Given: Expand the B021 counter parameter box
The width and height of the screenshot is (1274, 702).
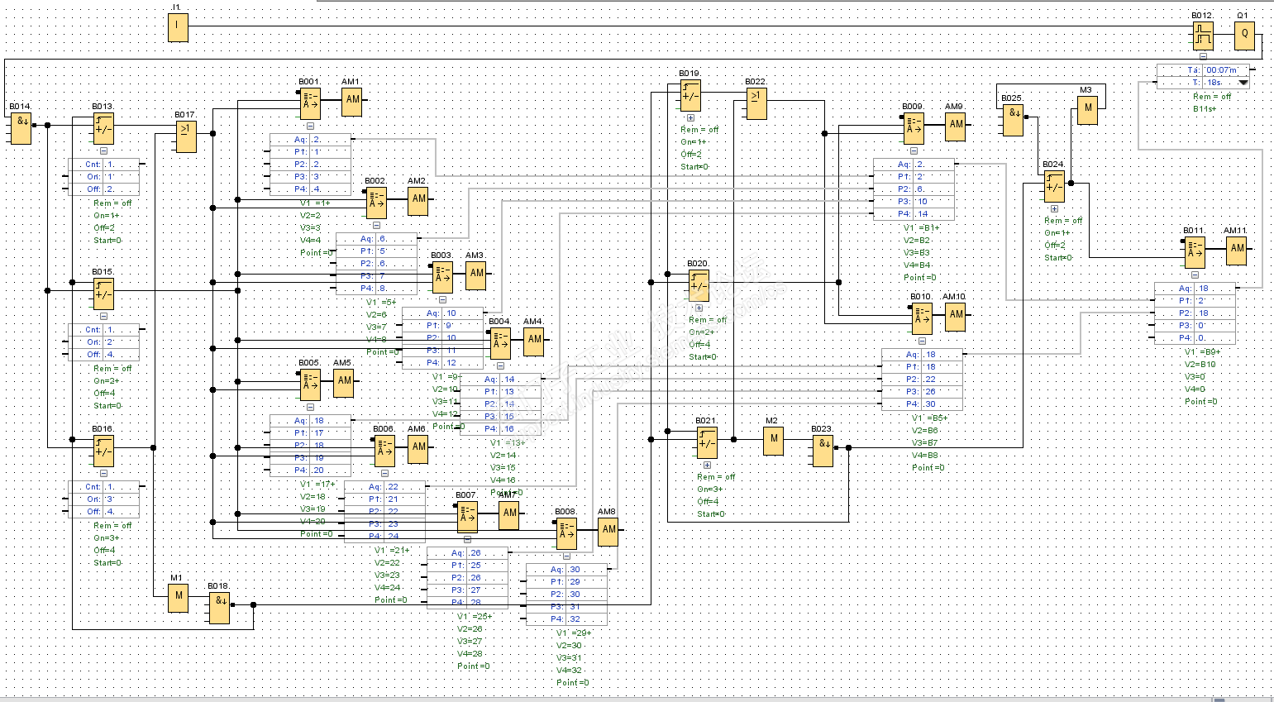Looking at the screenshot, I should (x=707, y=466).
